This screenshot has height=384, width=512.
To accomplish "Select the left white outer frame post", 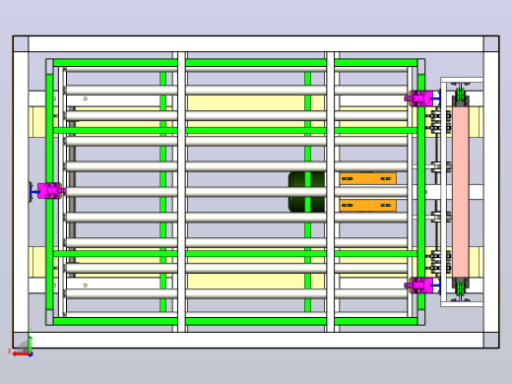I will click(21, 192).
